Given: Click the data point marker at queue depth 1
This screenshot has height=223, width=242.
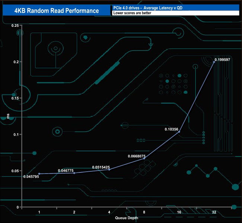Looking at the screenshot, I should pos(39,174).
